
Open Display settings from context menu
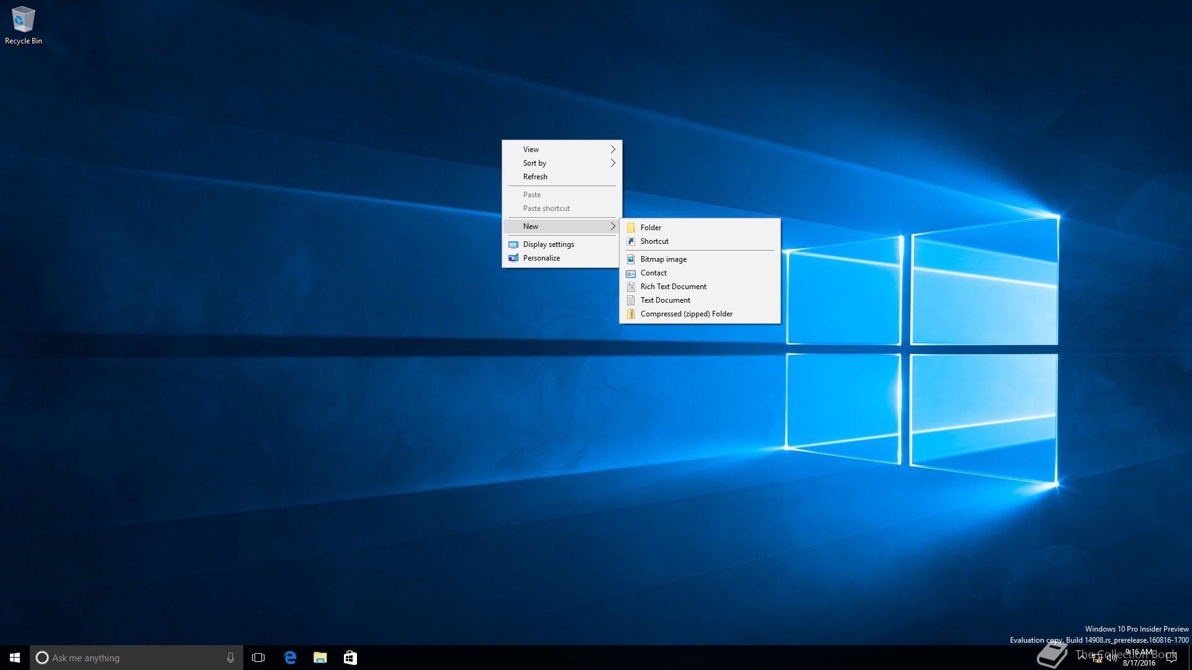pos(562,244)
